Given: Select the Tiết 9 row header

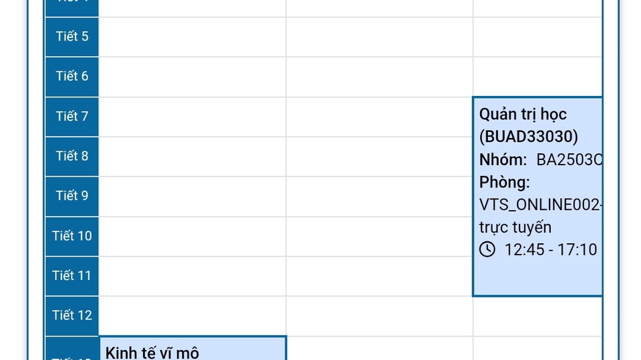Looking at the screenshot, I should pyautogui.click(x=72, y=195).
